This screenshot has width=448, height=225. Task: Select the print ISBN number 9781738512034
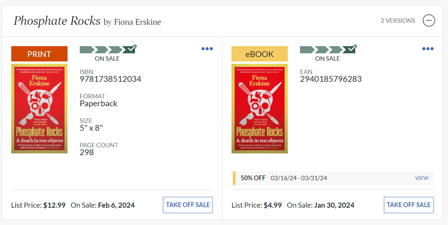tap(111, 79)
